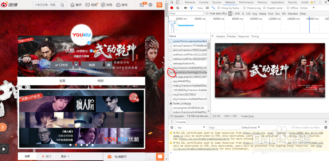Click the inspect element cursor icon

pos(172,2)
